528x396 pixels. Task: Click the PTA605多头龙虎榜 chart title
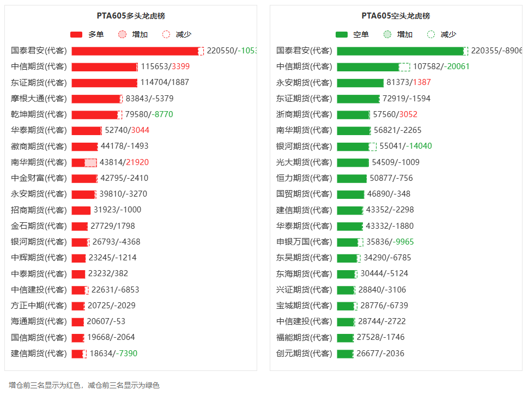coord(131,16)
